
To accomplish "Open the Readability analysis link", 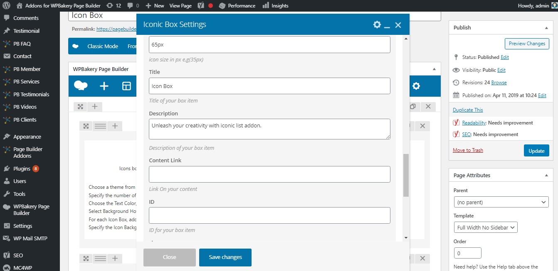I will [474, 123].
